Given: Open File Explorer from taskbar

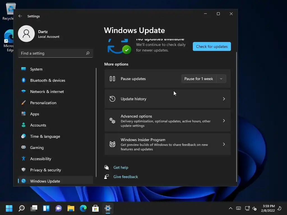Looking at the screenshot, I should (x=71, y=208).
